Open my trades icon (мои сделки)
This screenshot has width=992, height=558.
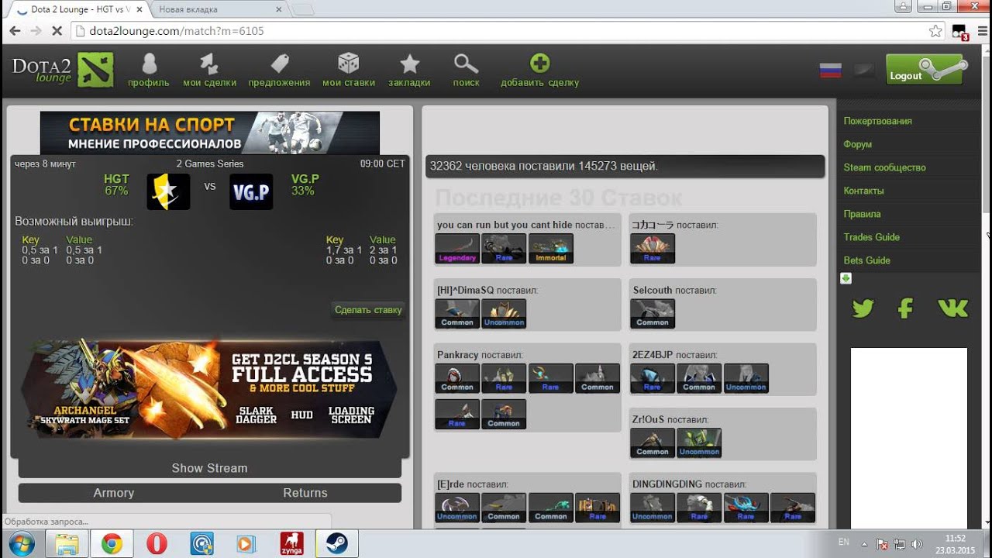click(x=209, y=64)
